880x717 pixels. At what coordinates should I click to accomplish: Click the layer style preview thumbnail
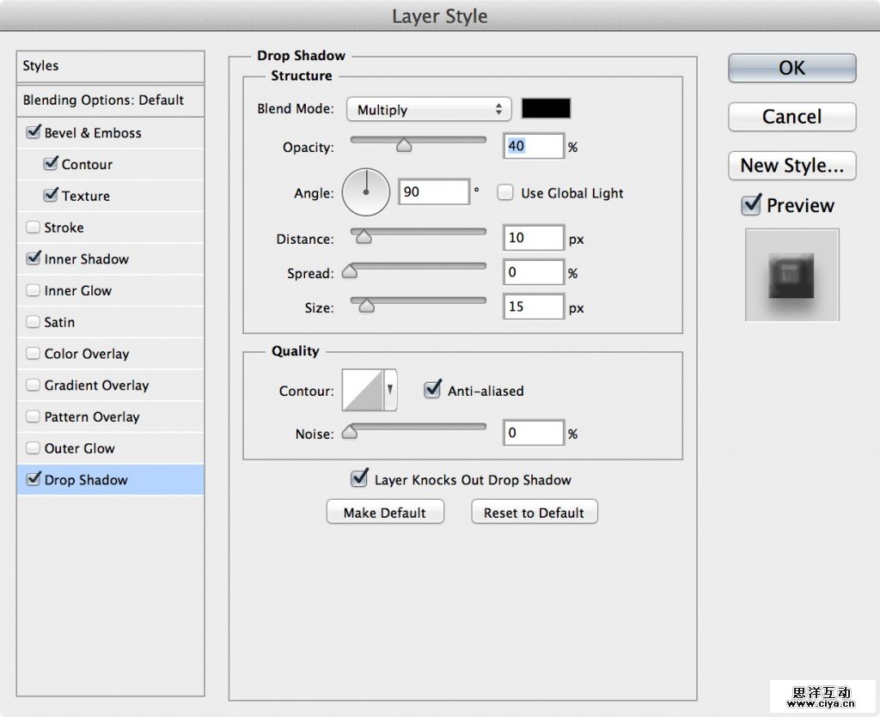pos(791,275)
